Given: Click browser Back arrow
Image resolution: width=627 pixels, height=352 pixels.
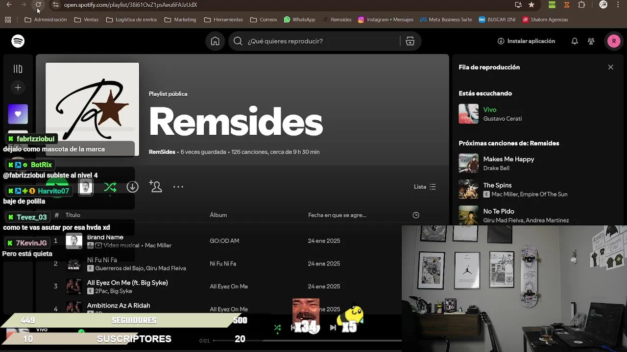Looking at the screenshot, I should (9, 5).
